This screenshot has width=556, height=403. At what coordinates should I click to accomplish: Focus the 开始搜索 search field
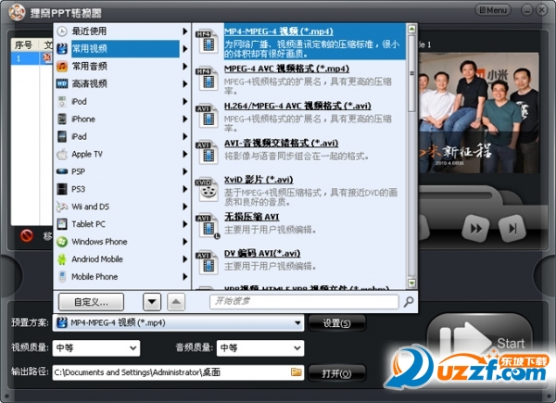point(304,302)
